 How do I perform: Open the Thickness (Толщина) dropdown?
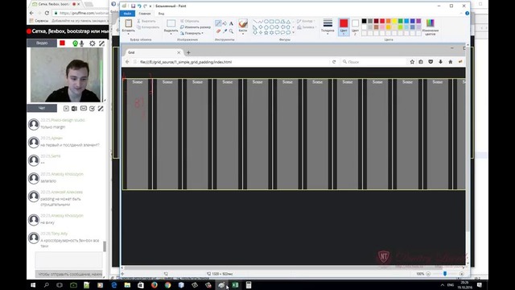point(328,27)
